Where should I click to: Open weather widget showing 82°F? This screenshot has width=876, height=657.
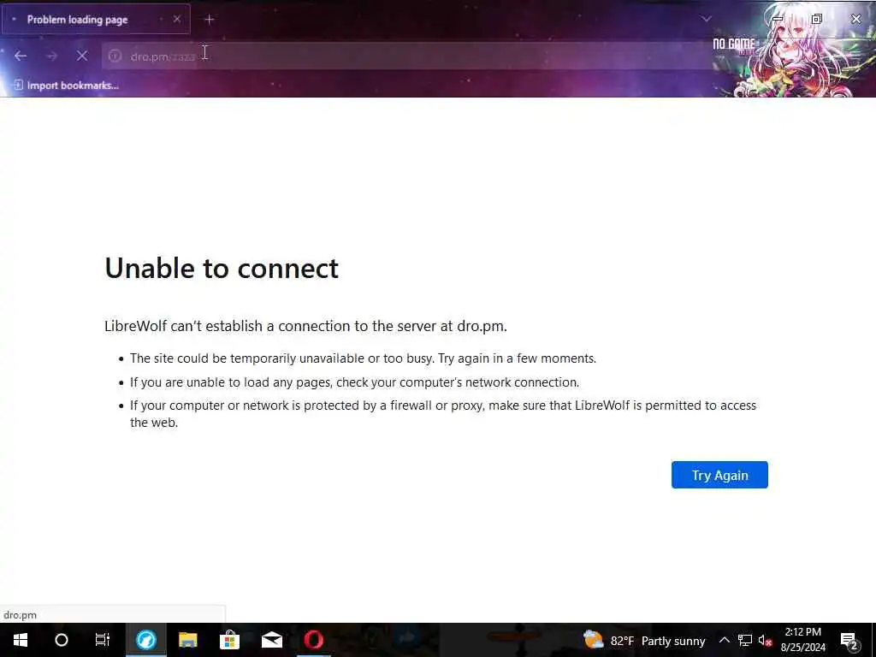(x=643, y=640)
